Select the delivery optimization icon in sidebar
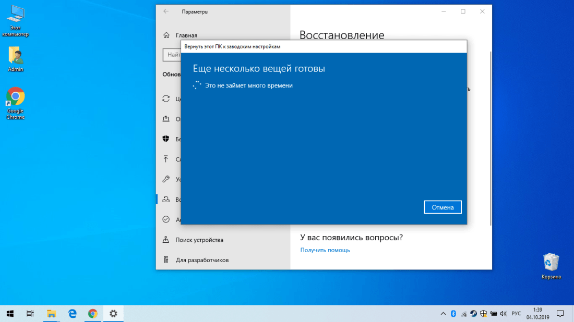 (x=166, y=119)
